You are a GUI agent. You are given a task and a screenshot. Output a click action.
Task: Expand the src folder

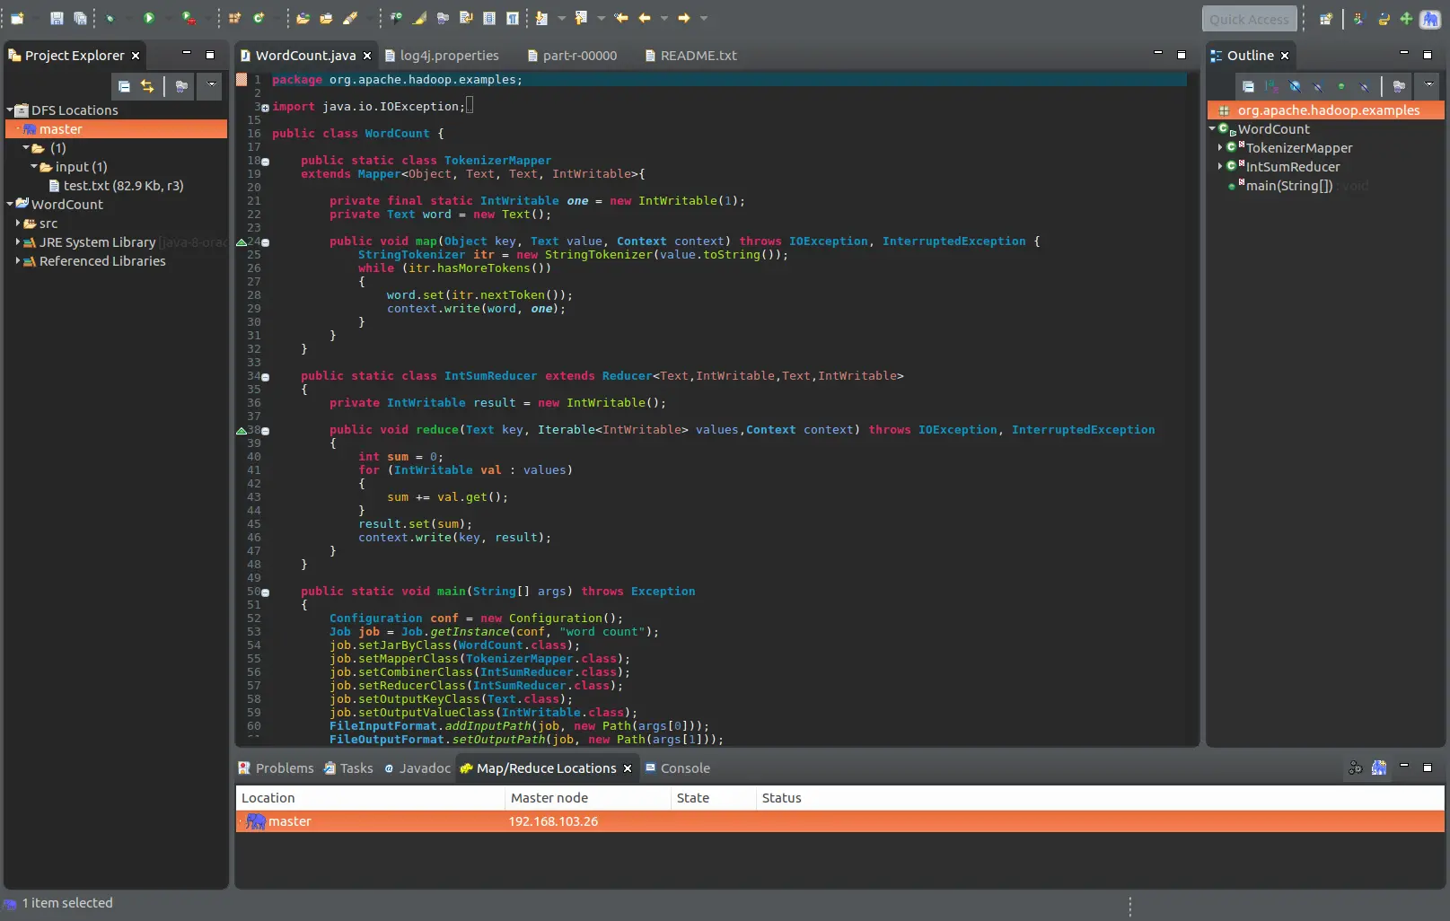click(x=18, y=224)
